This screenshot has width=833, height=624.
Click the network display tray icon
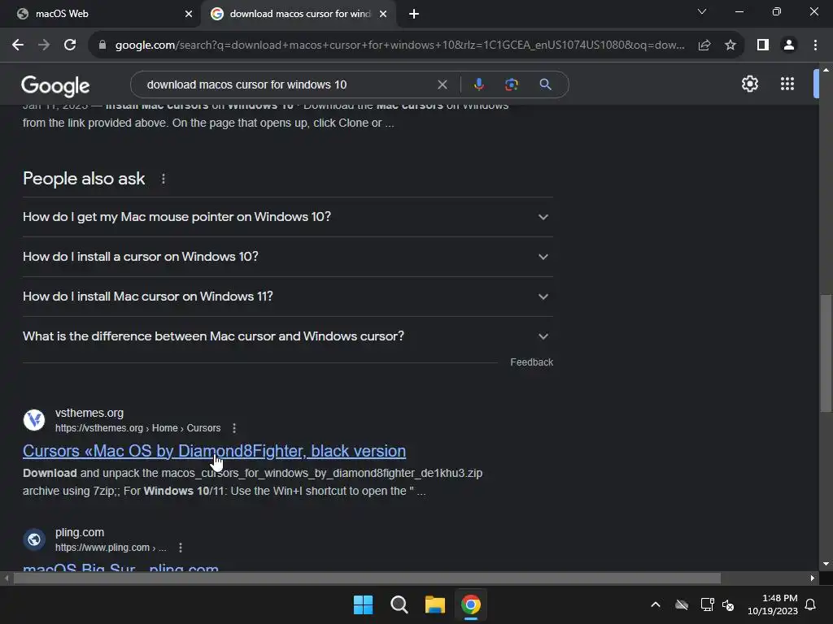pos(707,604)
